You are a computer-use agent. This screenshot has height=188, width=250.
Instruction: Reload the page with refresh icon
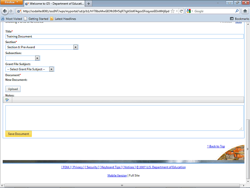point(181,11)
